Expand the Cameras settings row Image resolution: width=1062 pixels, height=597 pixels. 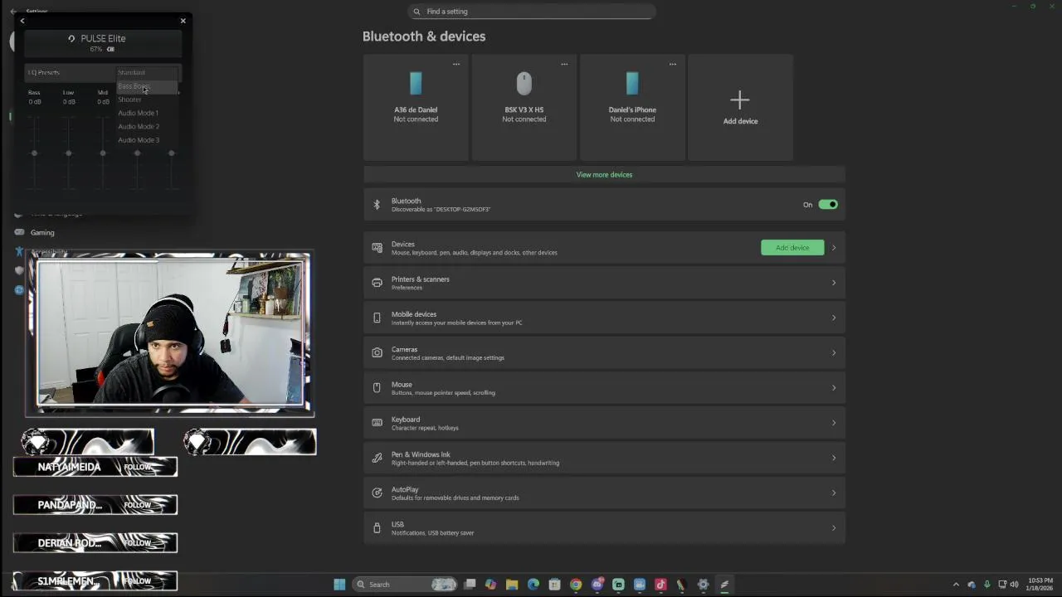604,353
